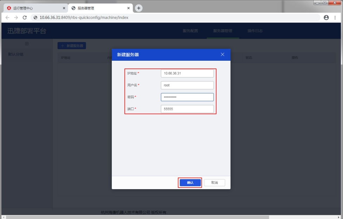Close the 服务器管理 browser tab
This screenshot has height=219, width=343.
point(129,8)
